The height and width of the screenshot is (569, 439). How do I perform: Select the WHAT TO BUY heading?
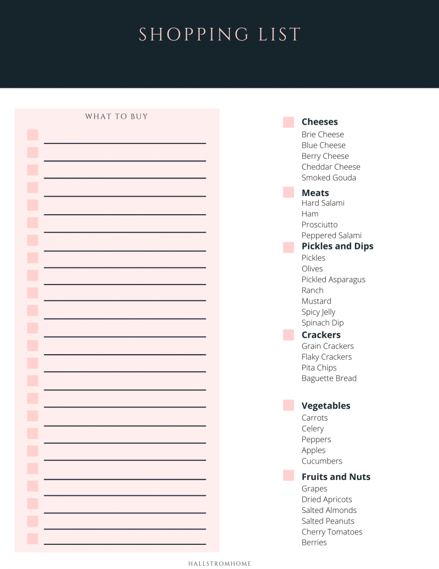tap(117, 116)
